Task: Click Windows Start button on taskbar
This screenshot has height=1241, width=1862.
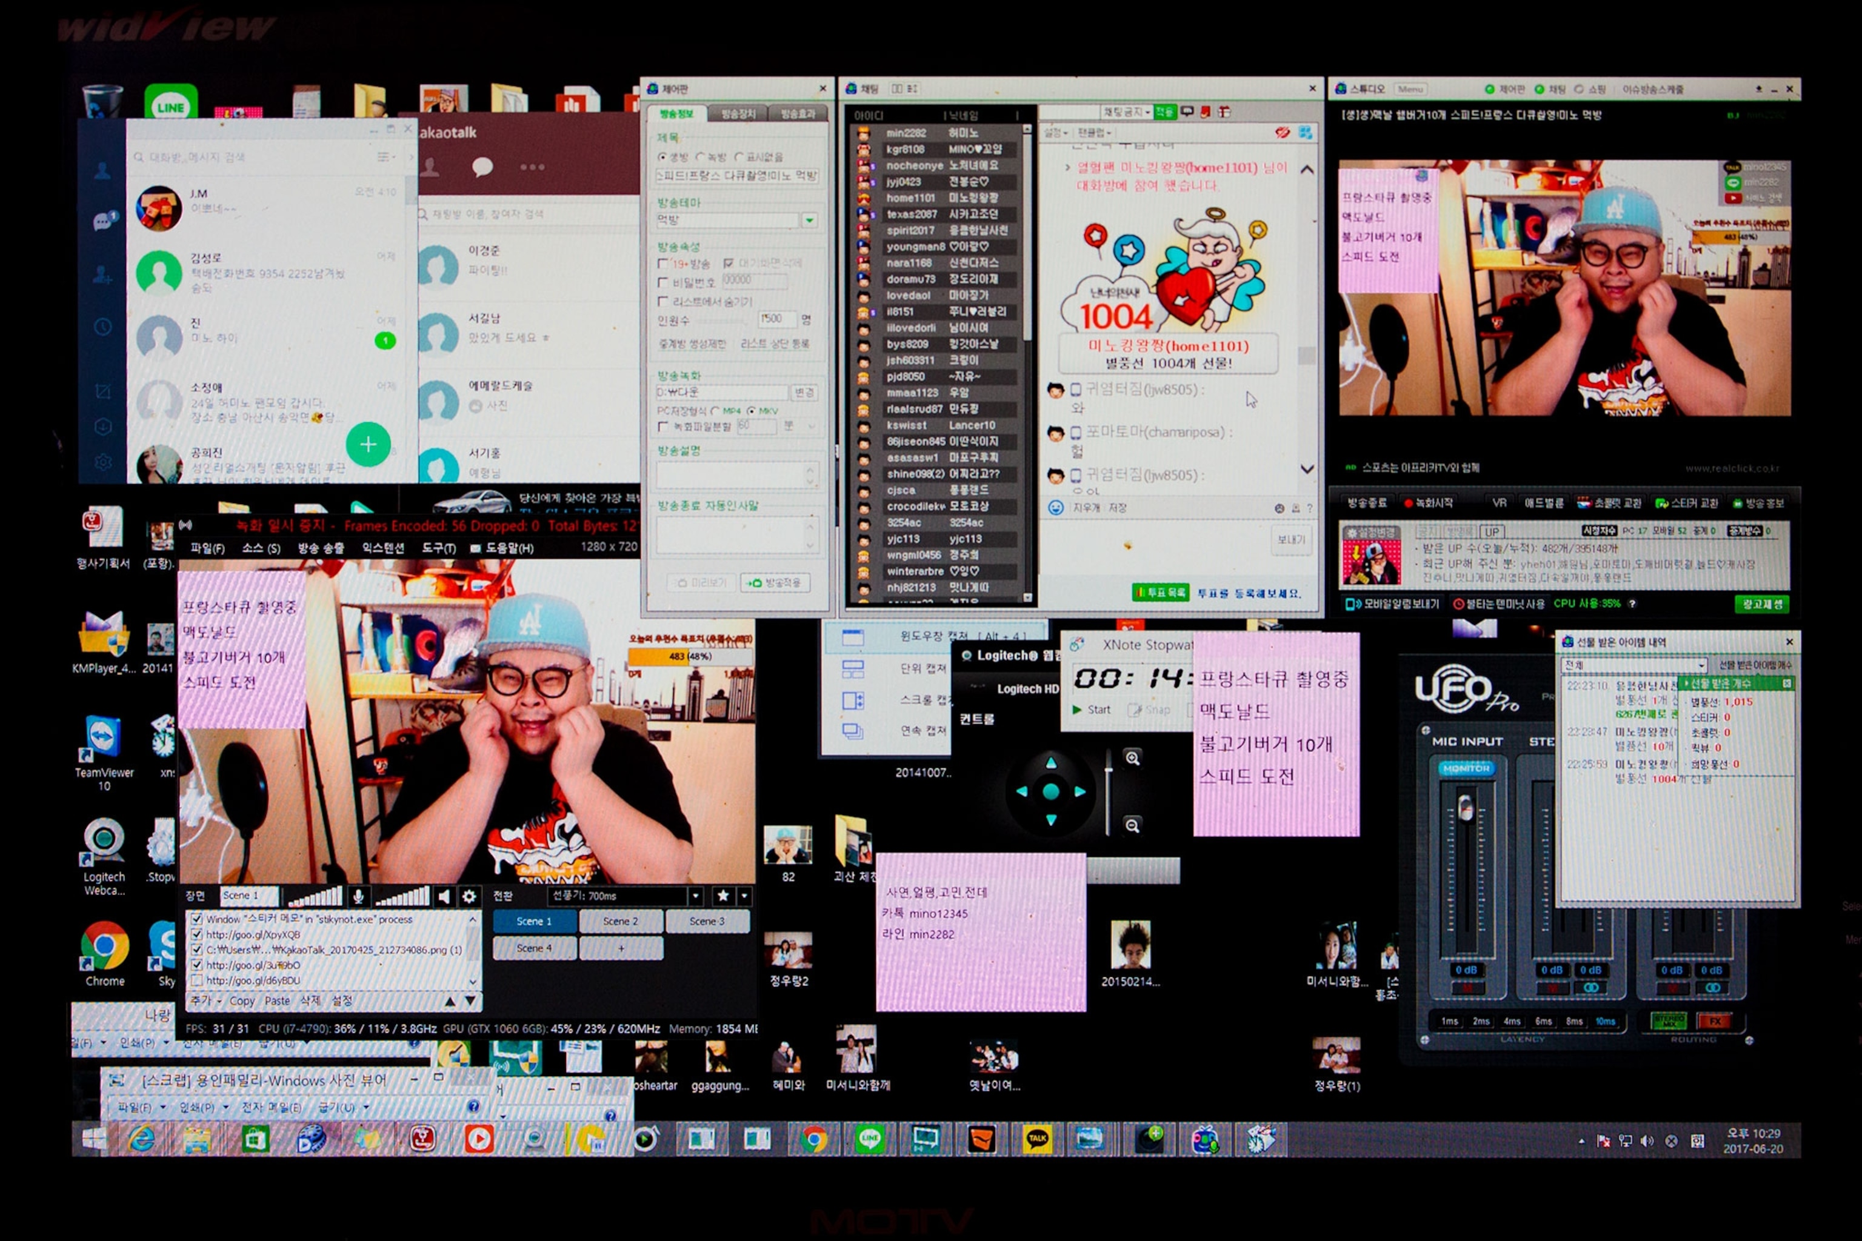Action: click(x=94, y=1139)
